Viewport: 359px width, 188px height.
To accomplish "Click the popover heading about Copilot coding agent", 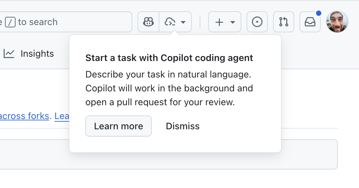I will pyautogui.click(x=169, y=58).
